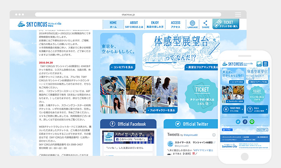The width and height of the screenshot is (281, 168).
Task: Click the Q&A button on phone
Action: click(x=257, y=109)
